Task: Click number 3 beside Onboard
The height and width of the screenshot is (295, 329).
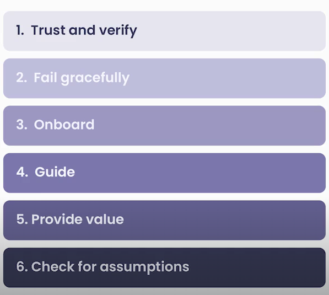Action: coord(21,125)
